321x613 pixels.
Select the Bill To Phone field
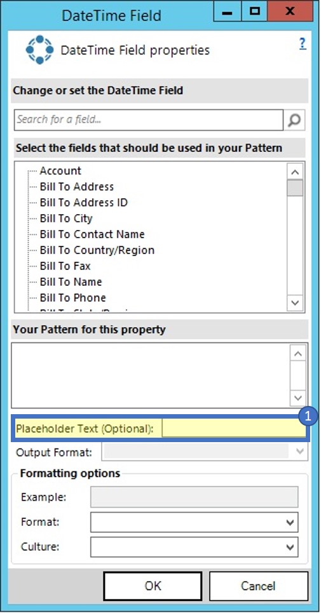tap(72, 297)
